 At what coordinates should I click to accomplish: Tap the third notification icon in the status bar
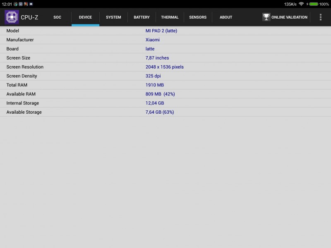(x=26, y=4)
